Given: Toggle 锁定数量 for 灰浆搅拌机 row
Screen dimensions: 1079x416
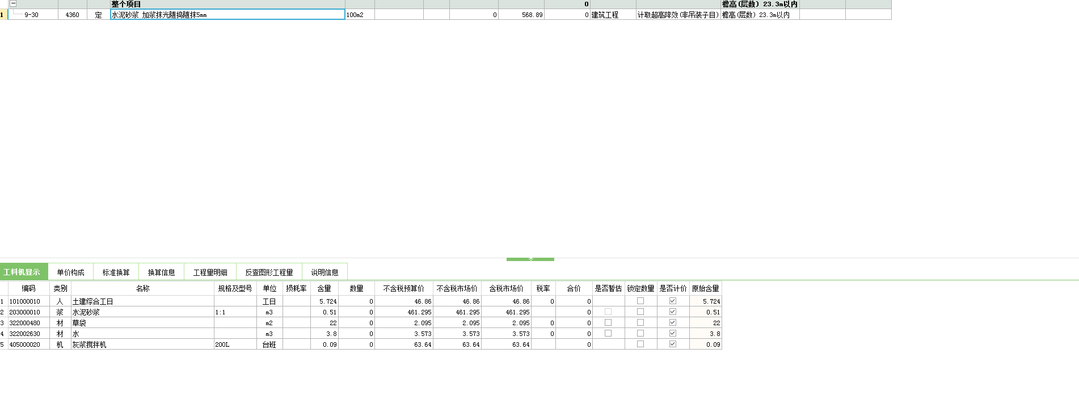Looking at the screenshot, I should (640, 344).
